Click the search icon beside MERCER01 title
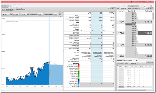This screenshot has height=93, width=156. tap(14, 10)
